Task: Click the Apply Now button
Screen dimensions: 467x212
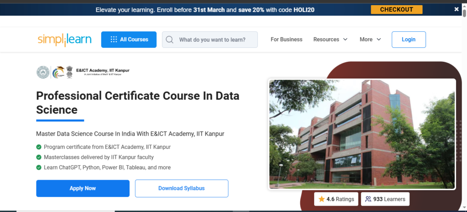Action: [83, 188]
